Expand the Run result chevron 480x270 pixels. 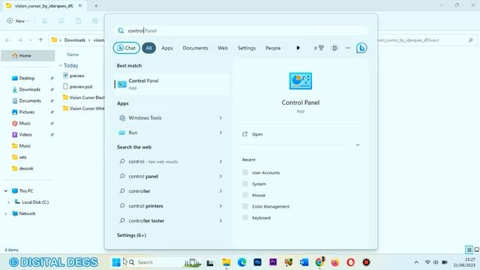tap(220, 133)
